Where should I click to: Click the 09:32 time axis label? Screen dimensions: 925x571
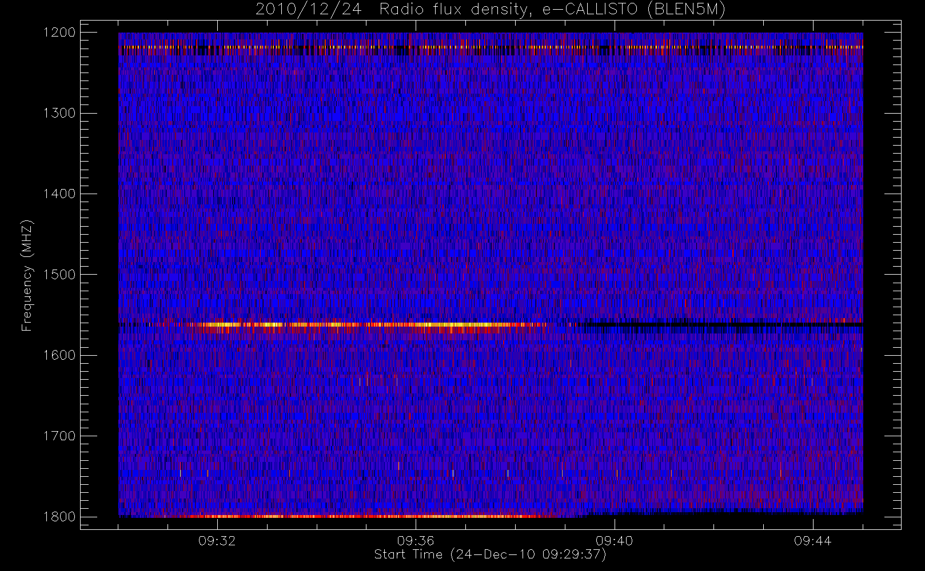coord(217,541)
